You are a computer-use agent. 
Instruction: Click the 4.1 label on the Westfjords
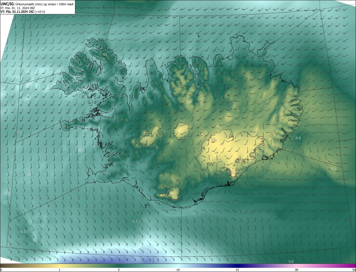tap(105, 55)
